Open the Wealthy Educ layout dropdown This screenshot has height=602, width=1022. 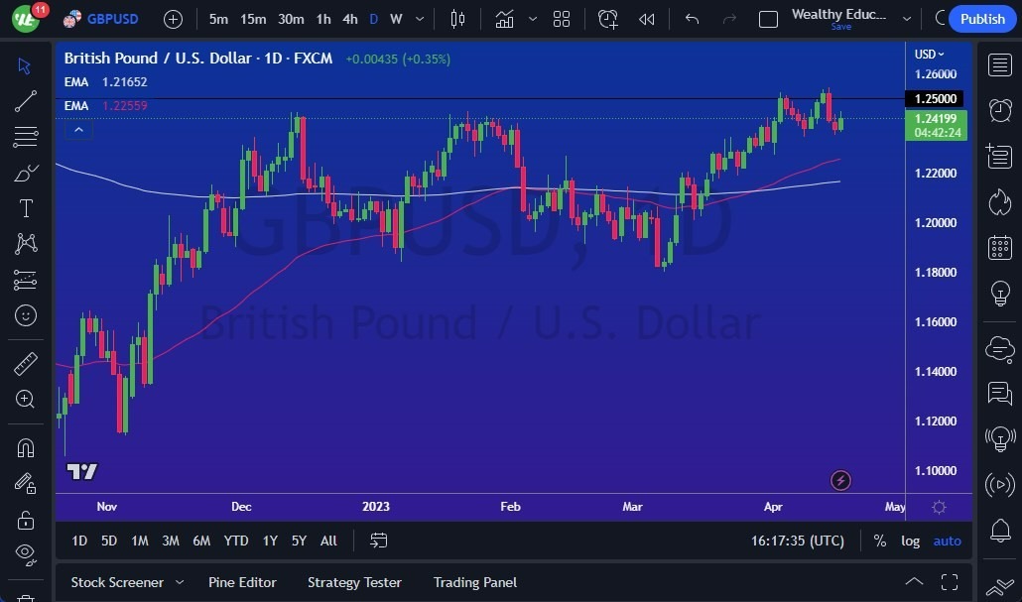(906, 19)
